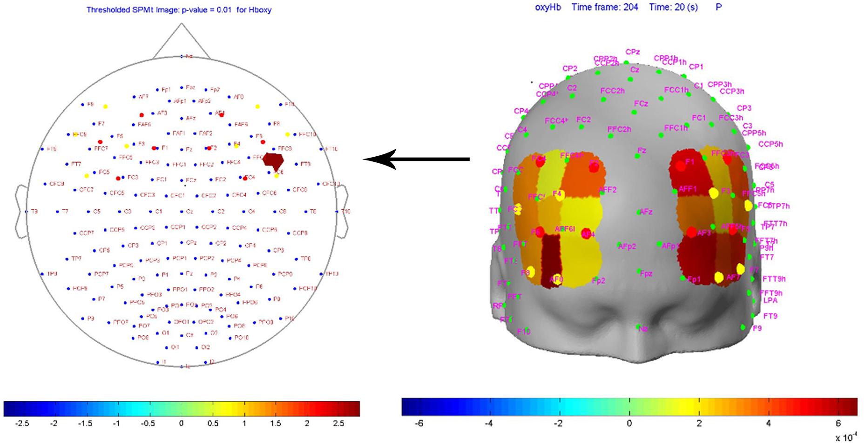The height and width of the screenshot is (445, 865).
Task: Click the CCP3h label beside the head model
Action: coord(732,91)
